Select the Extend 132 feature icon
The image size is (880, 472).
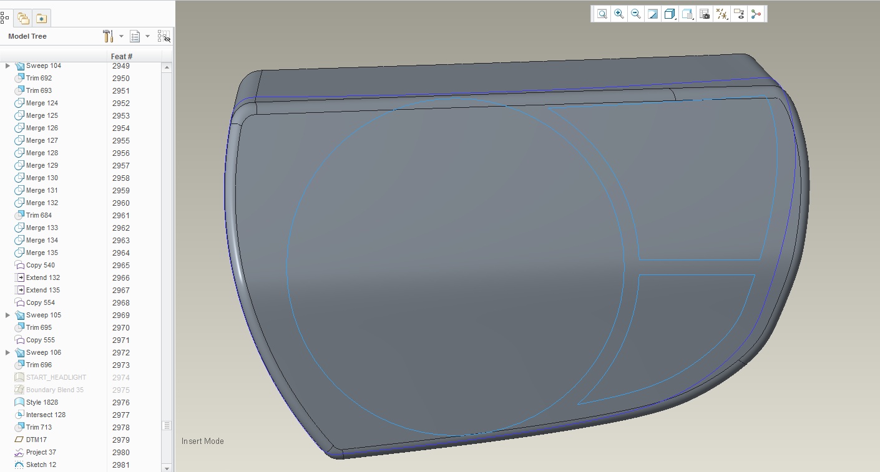(x=19, y=277)
